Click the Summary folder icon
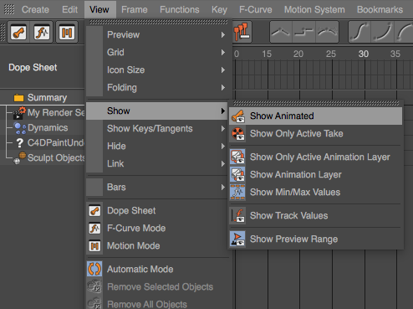 (18, 98)
